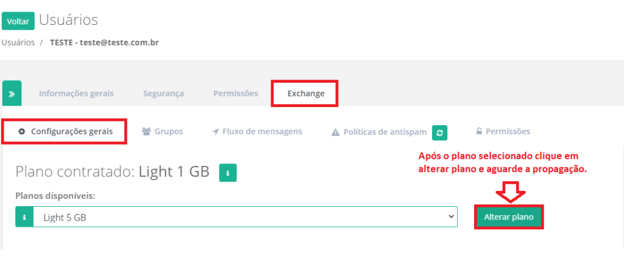The width and height of the screenshot is (624, 256).
Task: Open the top-level Permissões tab
Action: point(236,94)
